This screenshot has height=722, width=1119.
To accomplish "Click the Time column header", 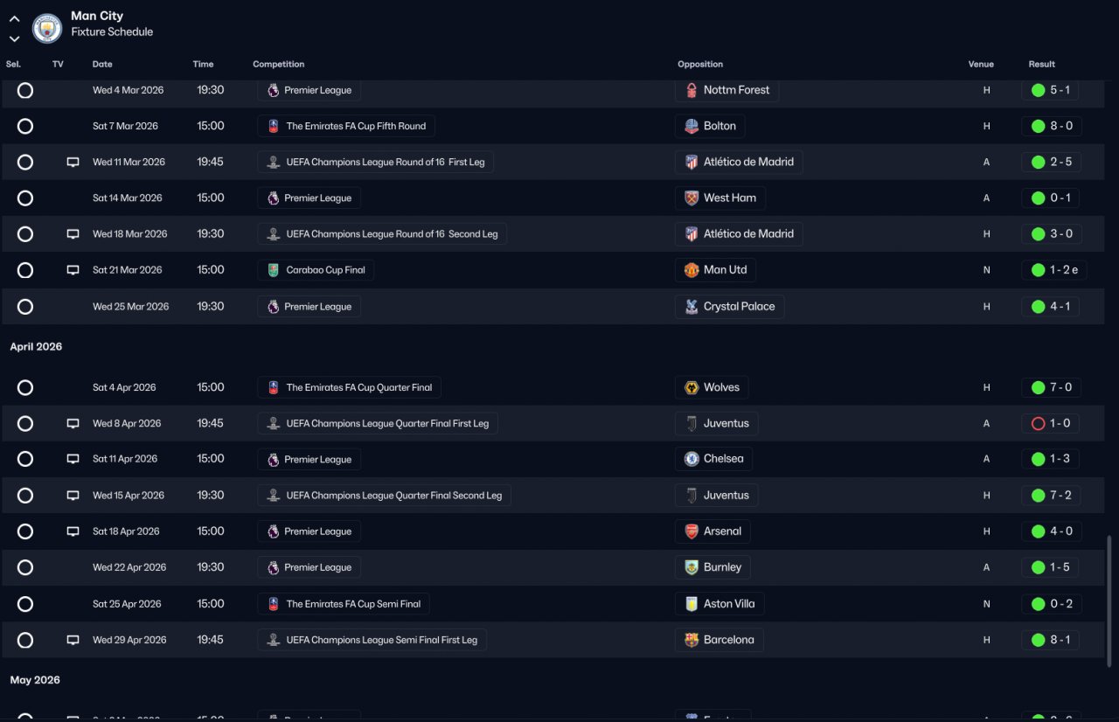I will click(203, 64).
